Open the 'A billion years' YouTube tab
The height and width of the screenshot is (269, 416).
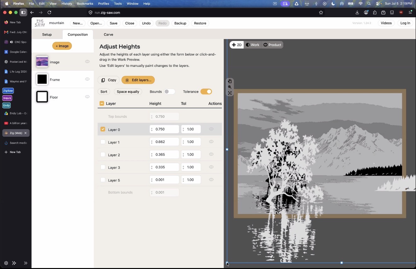click(x=16, y=123)
